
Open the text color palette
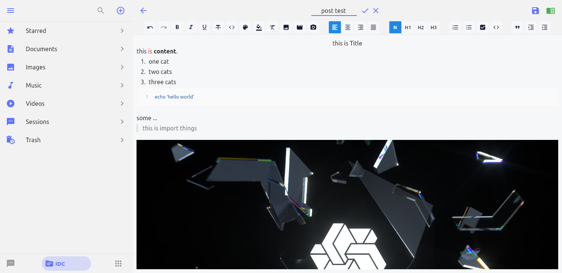tap(245, 27)
